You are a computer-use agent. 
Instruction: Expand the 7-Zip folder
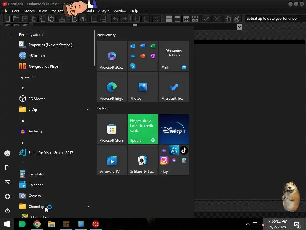pos(55,110)
